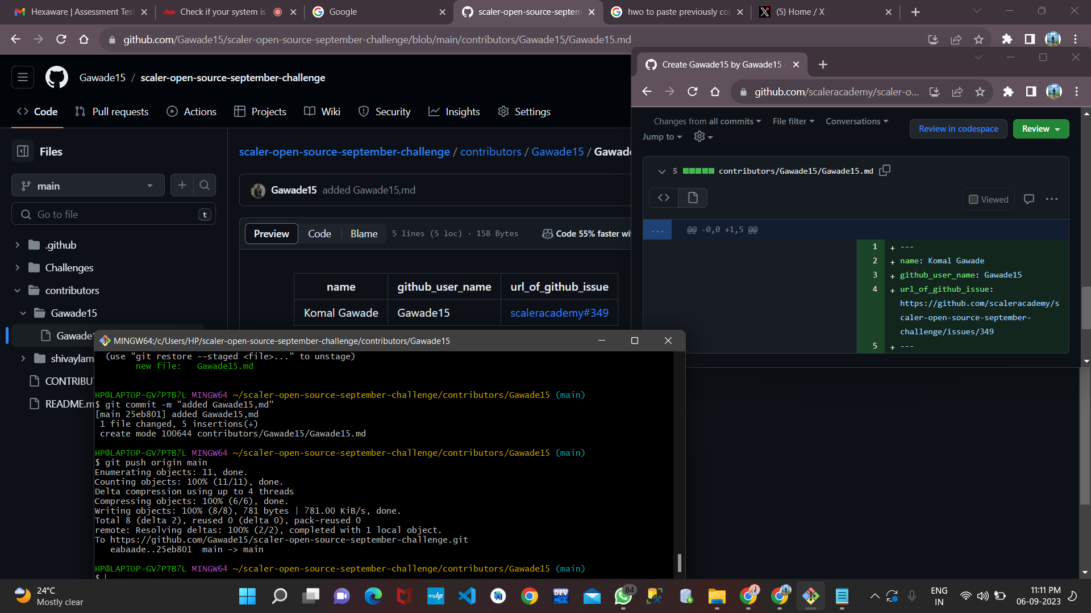Click the GitHub logo icon
The width and height of the screenshot is (1091, 613).
tap(57, 77)
